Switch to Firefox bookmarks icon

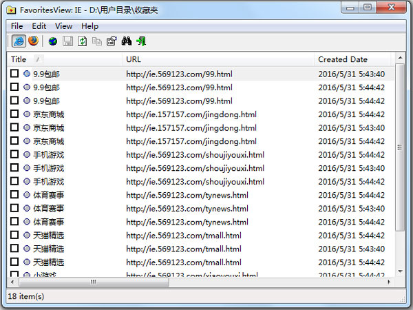click(x=33, y=41)
